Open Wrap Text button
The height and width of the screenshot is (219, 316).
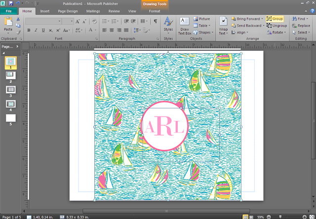point(223,26)
